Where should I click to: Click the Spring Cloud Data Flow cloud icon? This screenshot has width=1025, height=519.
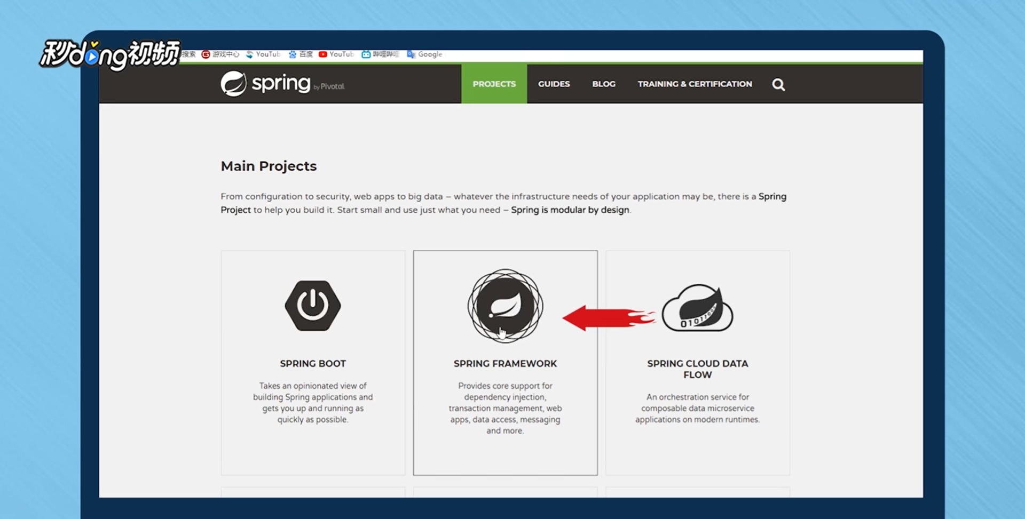[x=697, y=308]
